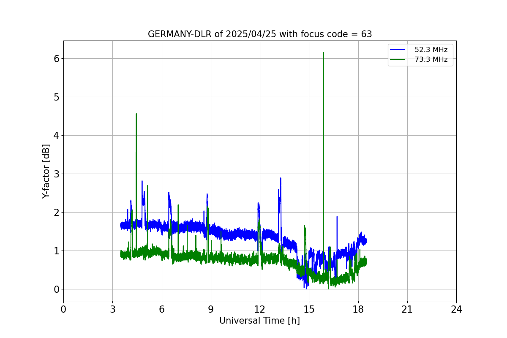Click the tallest green spike peak near 16h

(323, 53)
